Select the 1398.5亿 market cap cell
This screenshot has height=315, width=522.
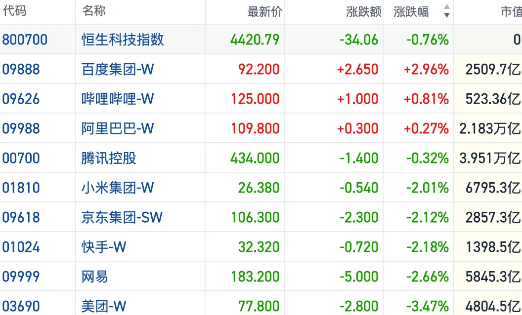pyautogui.click(x=493, y=247)
